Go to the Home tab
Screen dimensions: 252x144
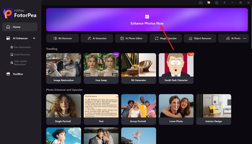click(x=20, y=27)
